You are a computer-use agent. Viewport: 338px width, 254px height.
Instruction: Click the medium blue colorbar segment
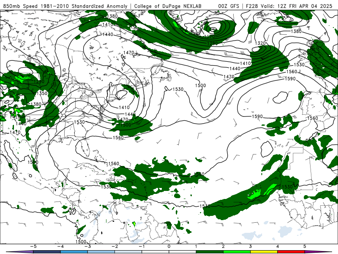[74, 252]
